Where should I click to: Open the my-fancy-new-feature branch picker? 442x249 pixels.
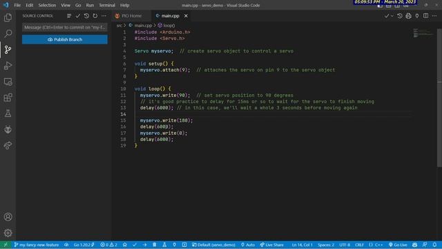(37, 245)
